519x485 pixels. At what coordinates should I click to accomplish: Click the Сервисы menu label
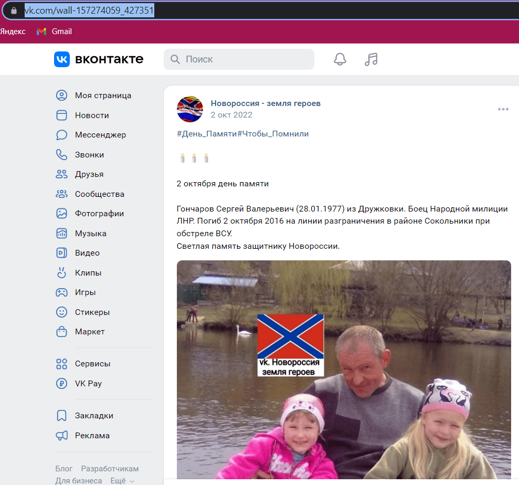tap(92, 364)
